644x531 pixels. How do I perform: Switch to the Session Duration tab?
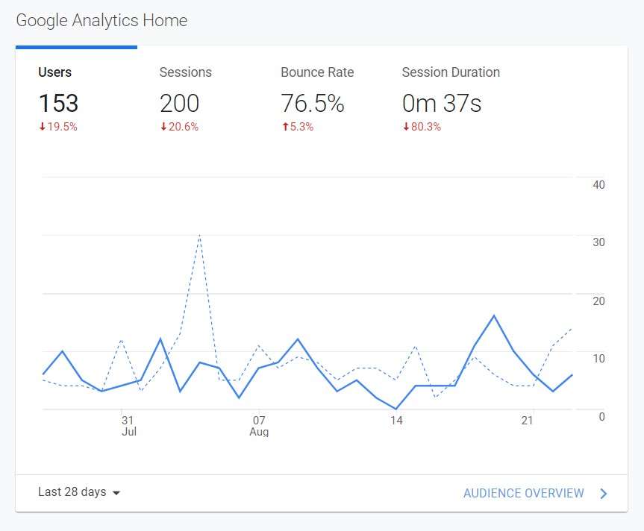[451, 96]
